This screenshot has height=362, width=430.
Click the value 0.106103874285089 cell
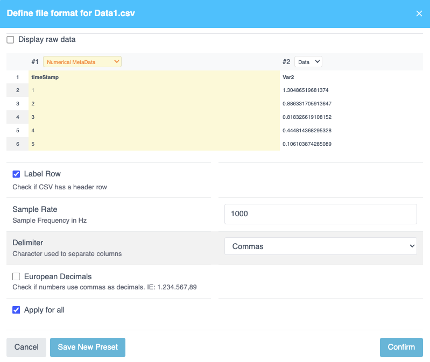tap(307, 144)
